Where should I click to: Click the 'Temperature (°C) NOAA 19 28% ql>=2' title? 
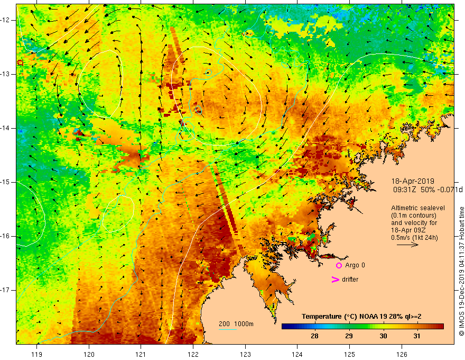click(x=361, y=317)
